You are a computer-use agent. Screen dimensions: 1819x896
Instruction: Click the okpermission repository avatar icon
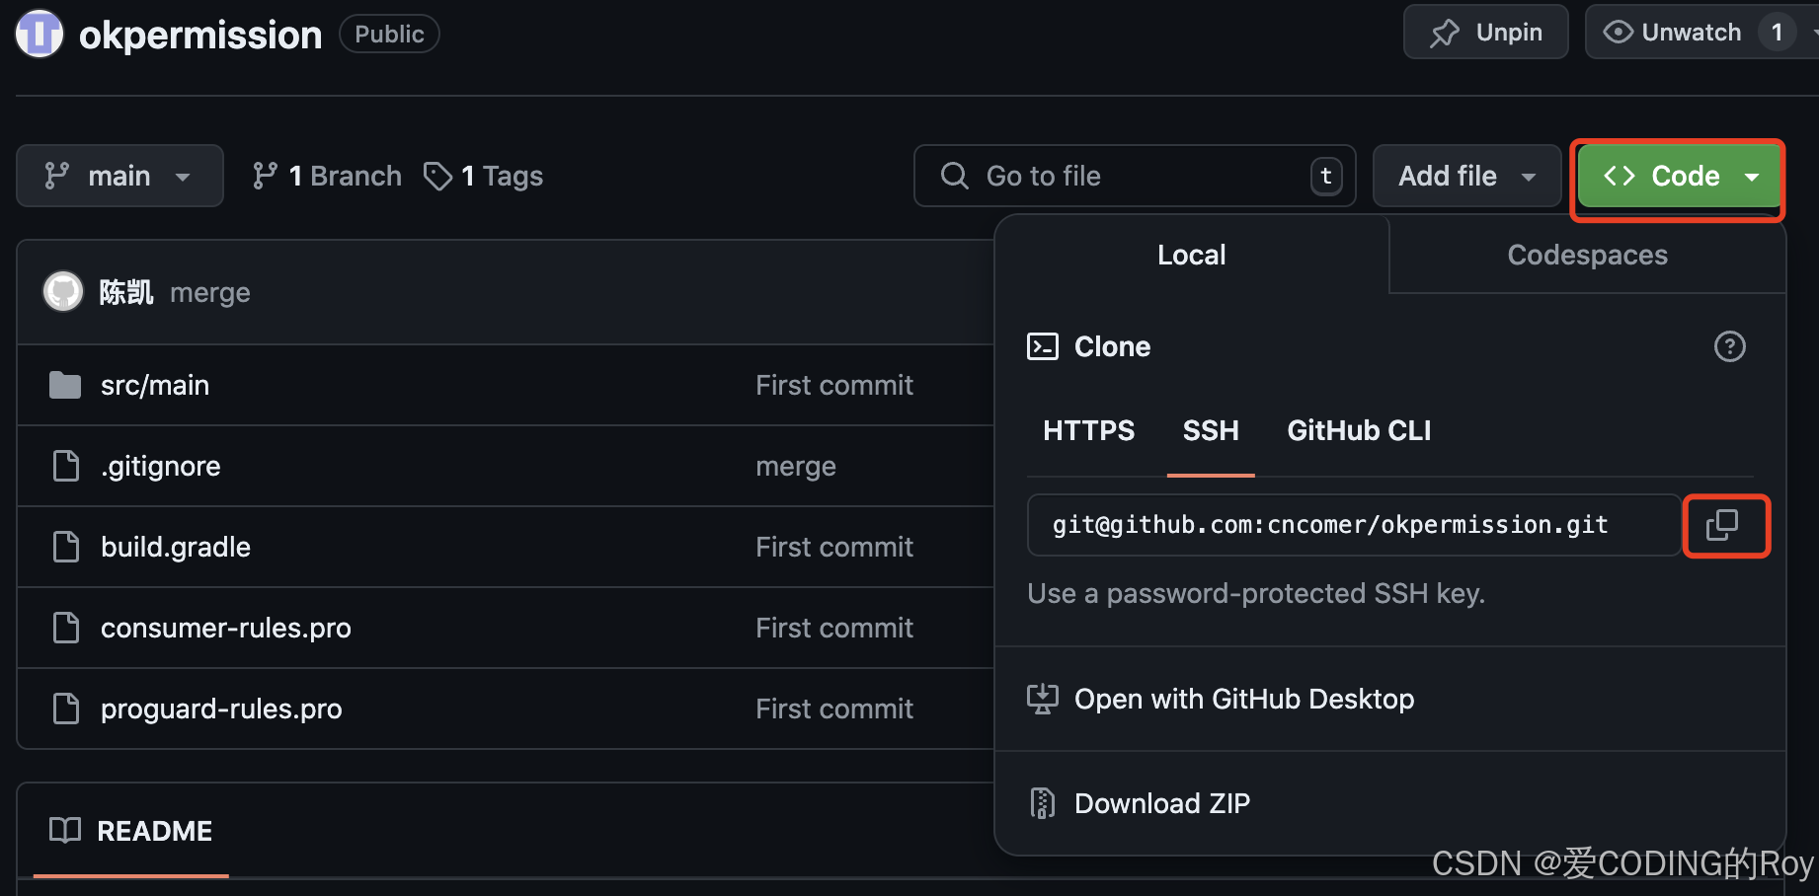(x=40, y=34)
